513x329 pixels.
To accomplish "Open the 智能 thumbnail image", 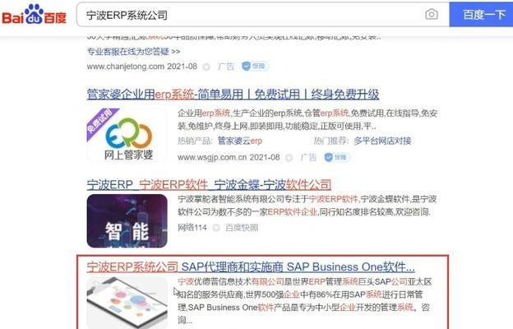I will point(127,221).
